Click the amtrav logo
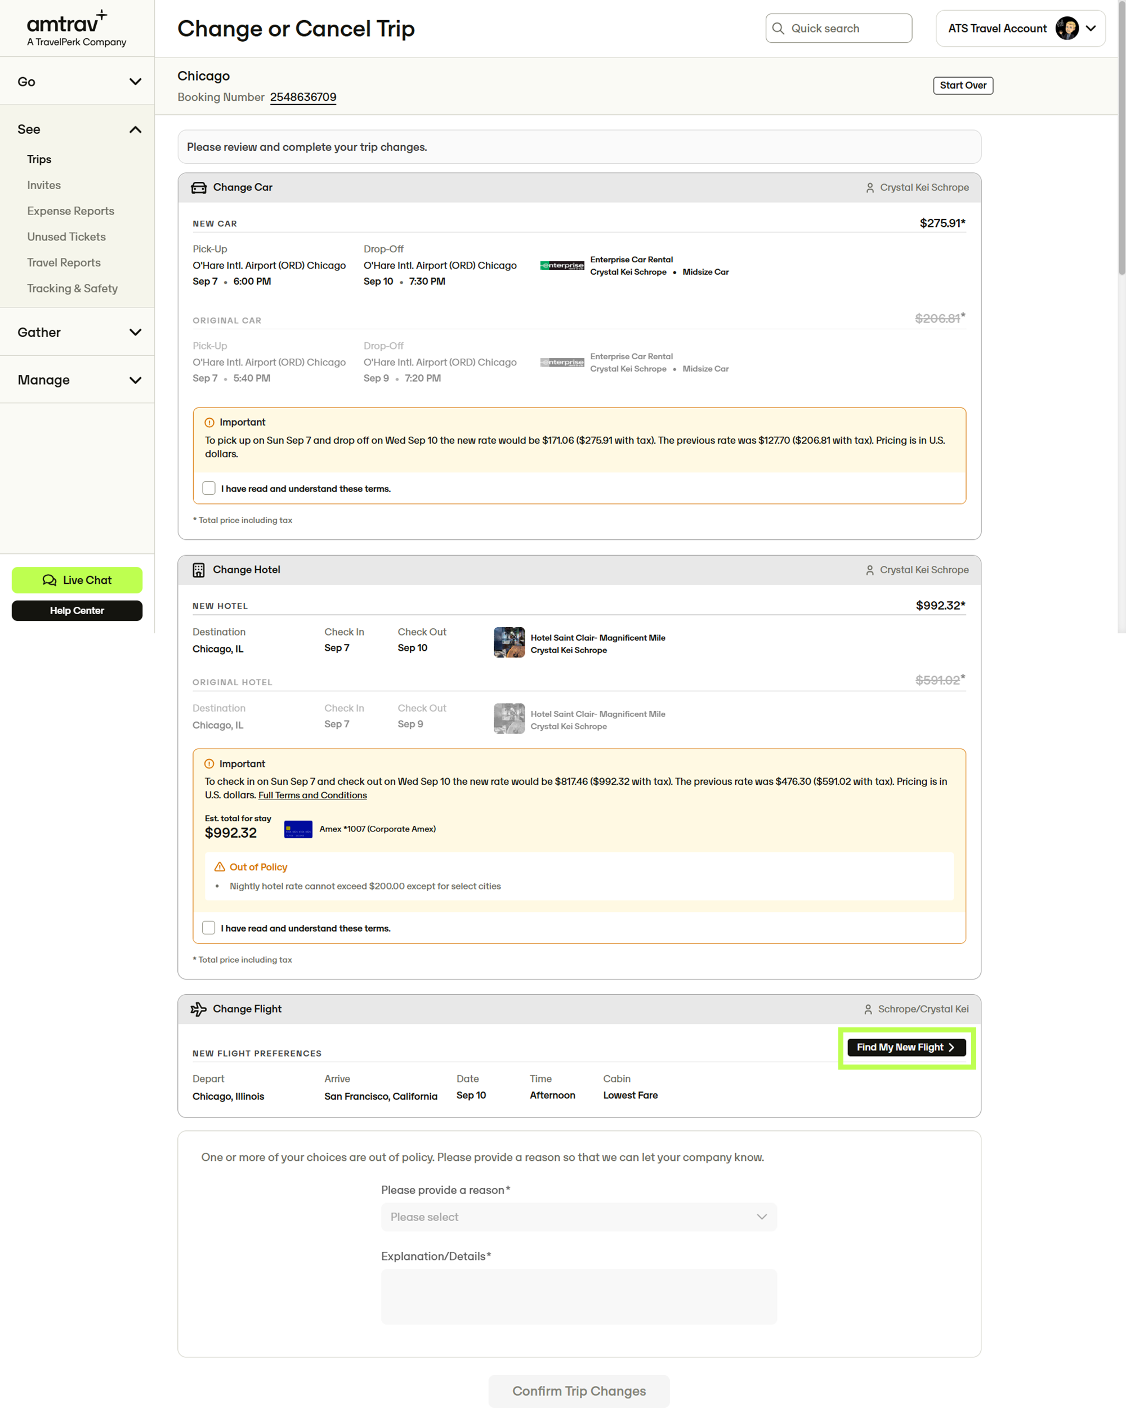This screenshot has width=1126, height=1422. [76, 28]
